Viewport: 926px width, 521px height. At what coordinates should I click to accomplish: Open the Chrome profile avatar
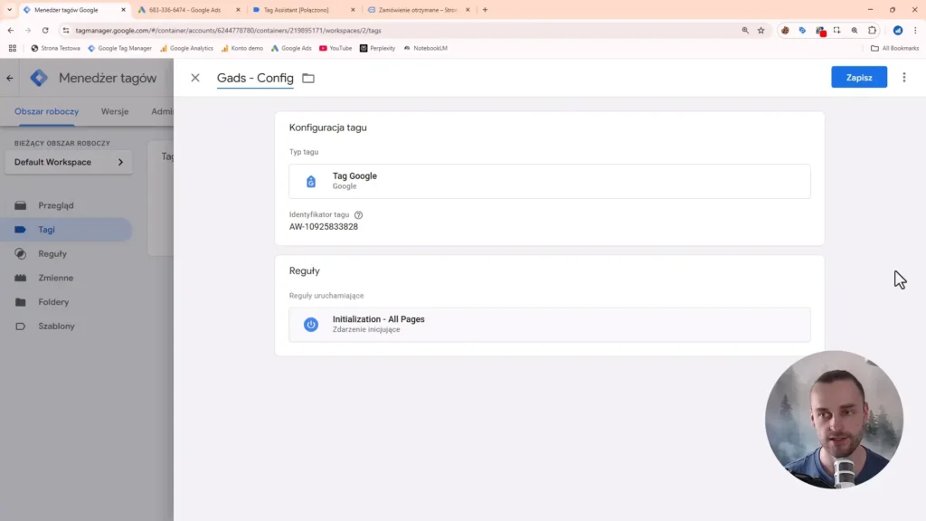coord(898,30)
